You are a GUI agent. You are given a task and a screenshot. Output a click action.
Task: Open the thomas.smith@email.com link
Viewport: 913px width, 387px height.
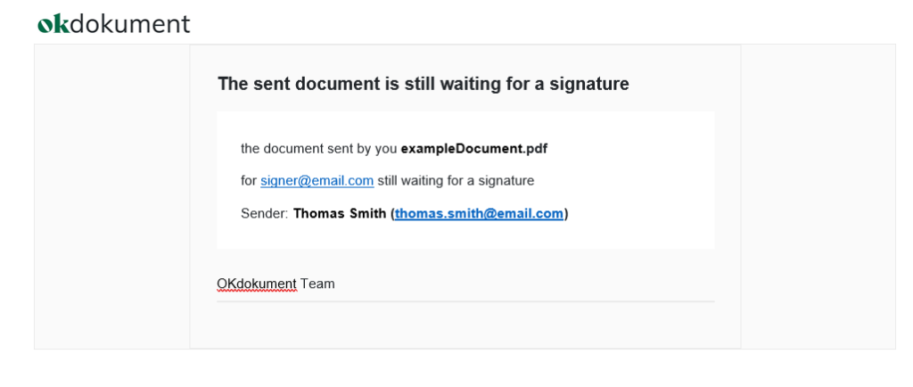click(479, 214)
